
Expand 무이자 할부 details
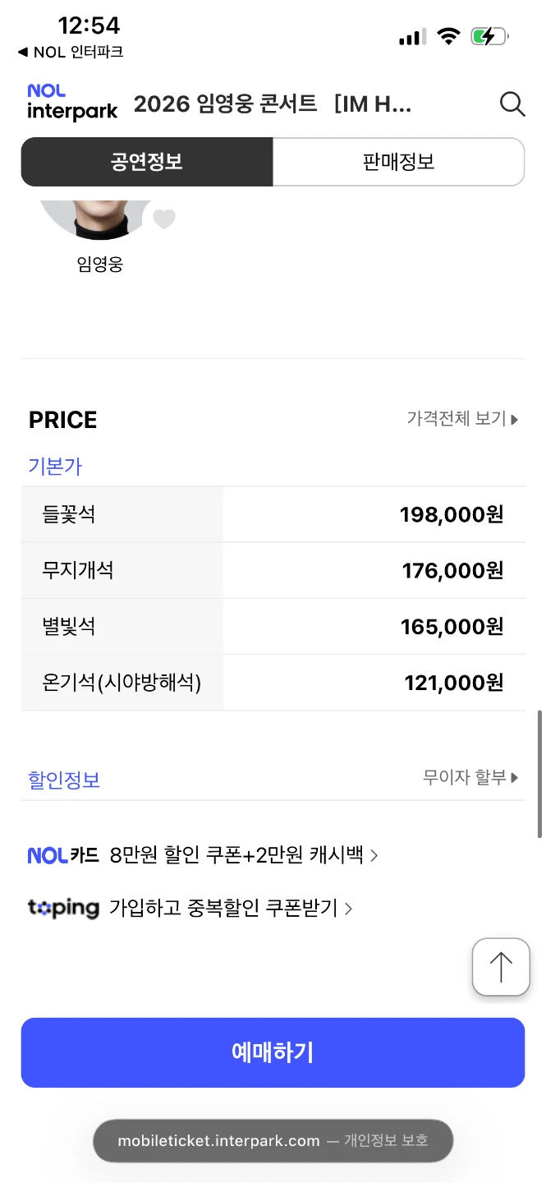(x=471, y=777)
